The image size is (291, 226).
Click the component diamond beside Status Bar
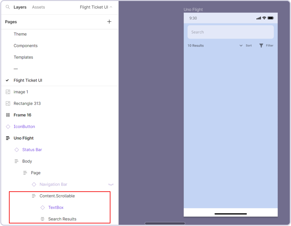tap(17, 150)
